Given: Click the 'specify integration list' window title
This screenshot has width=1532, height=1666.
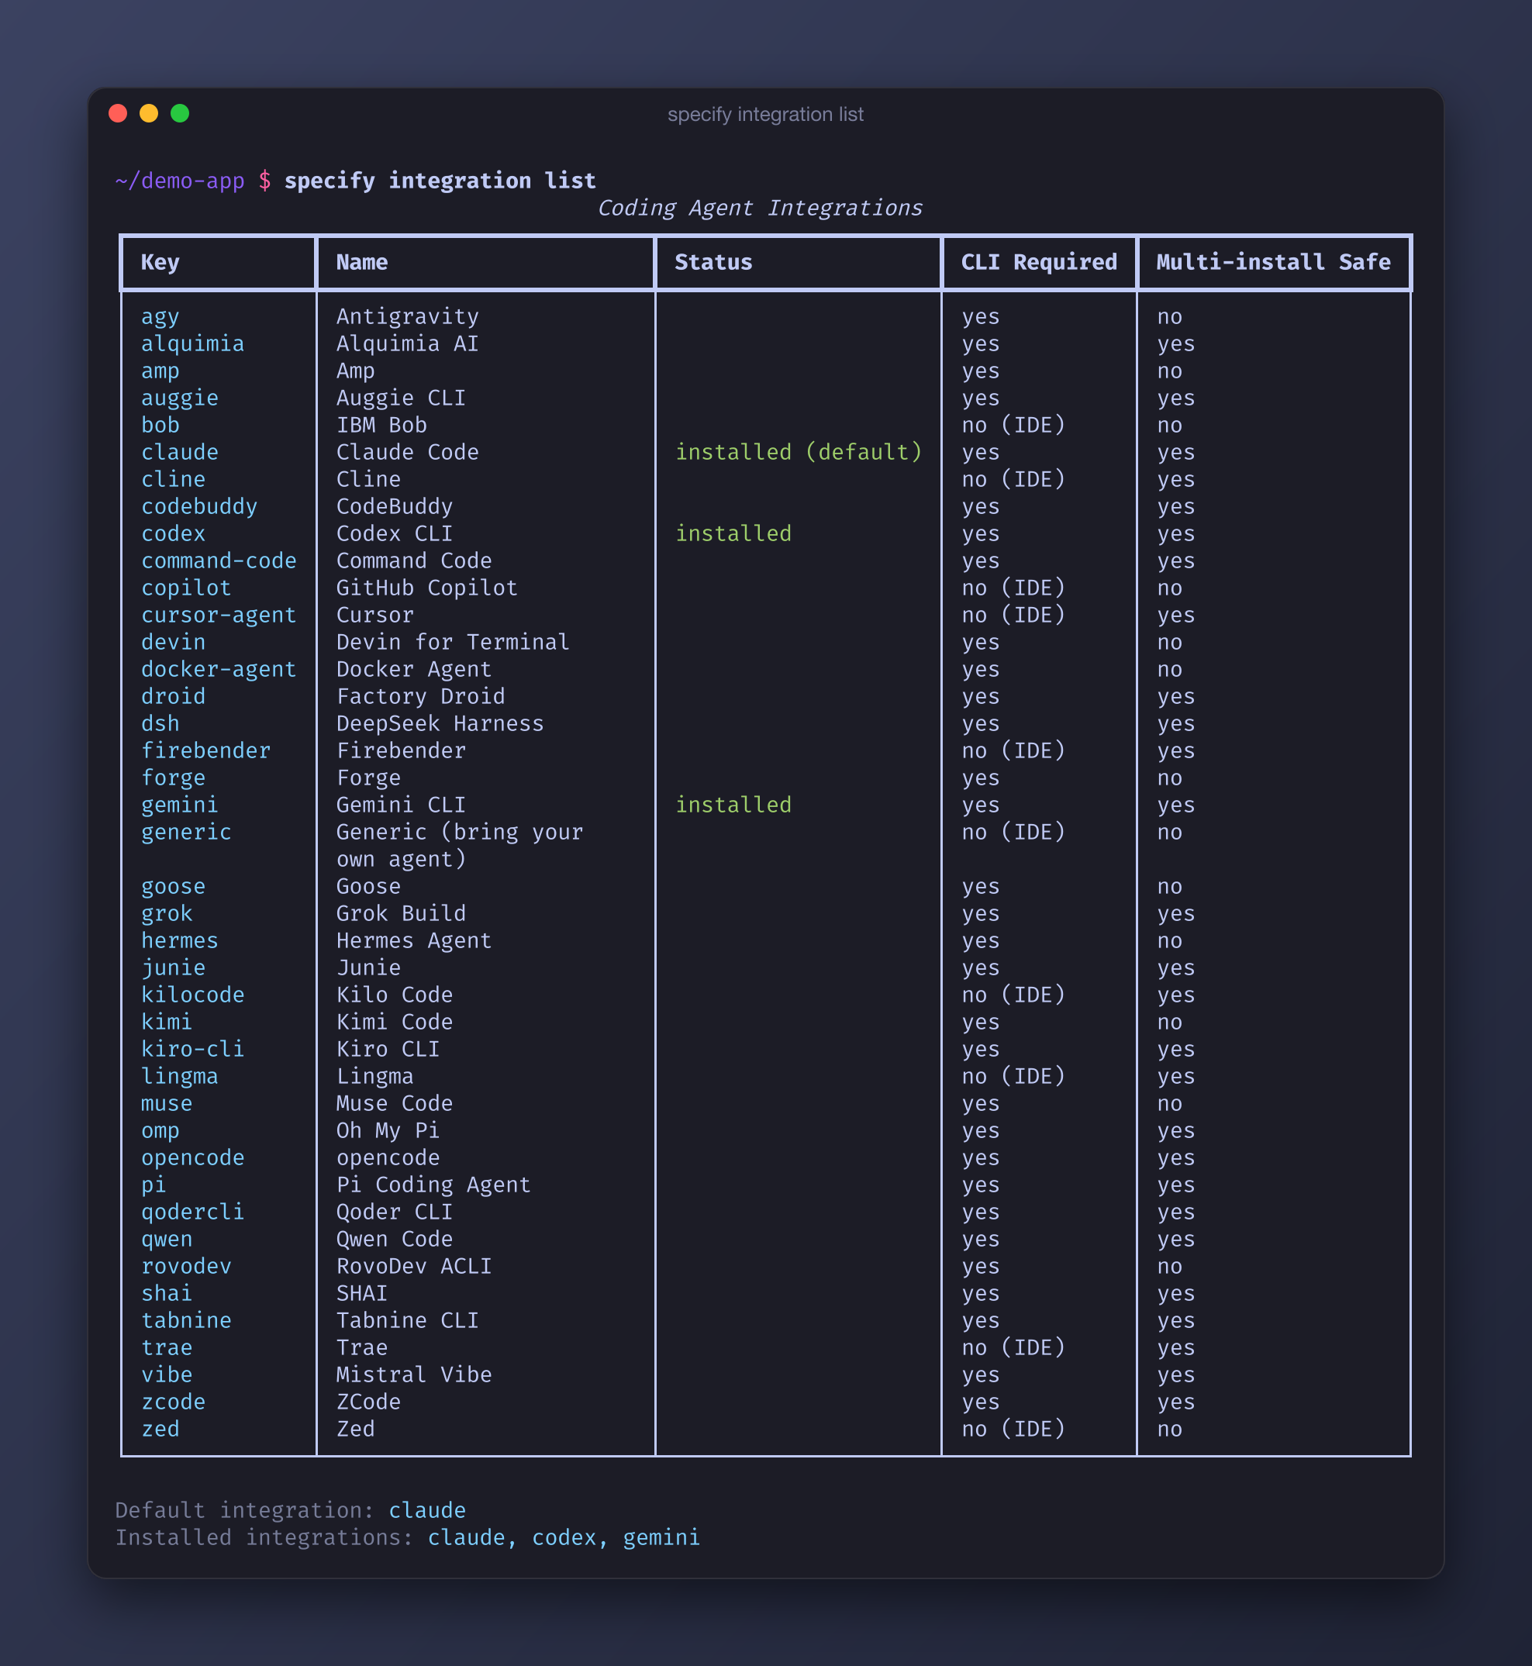Looking at the screenshot, I should click(x=765, y=115).
